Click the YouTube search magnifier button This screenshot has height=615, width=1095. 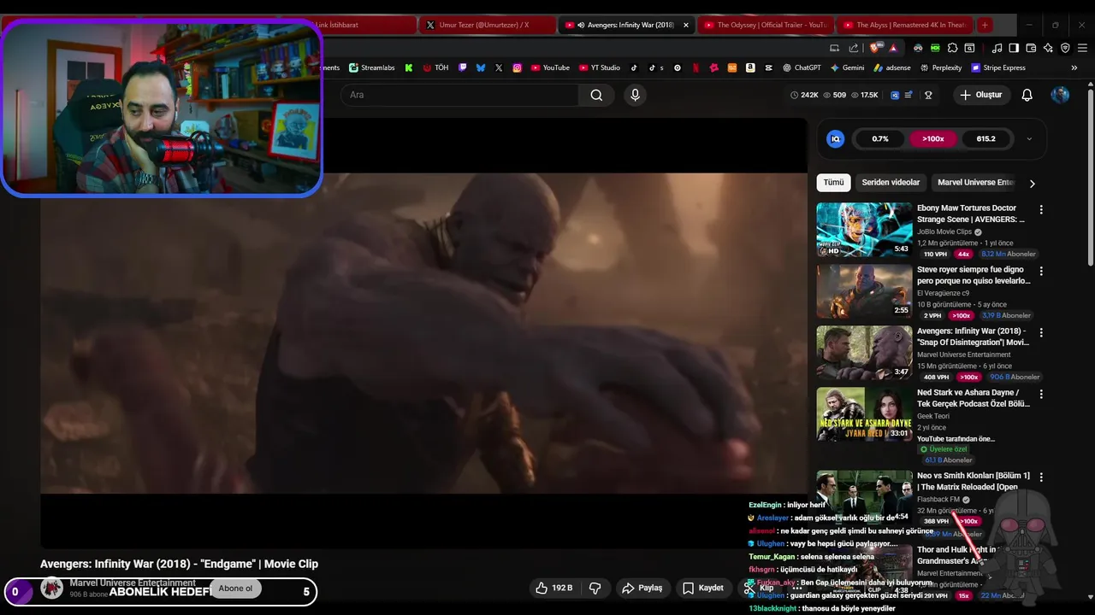pyautogui.click(x=596, y=95)
